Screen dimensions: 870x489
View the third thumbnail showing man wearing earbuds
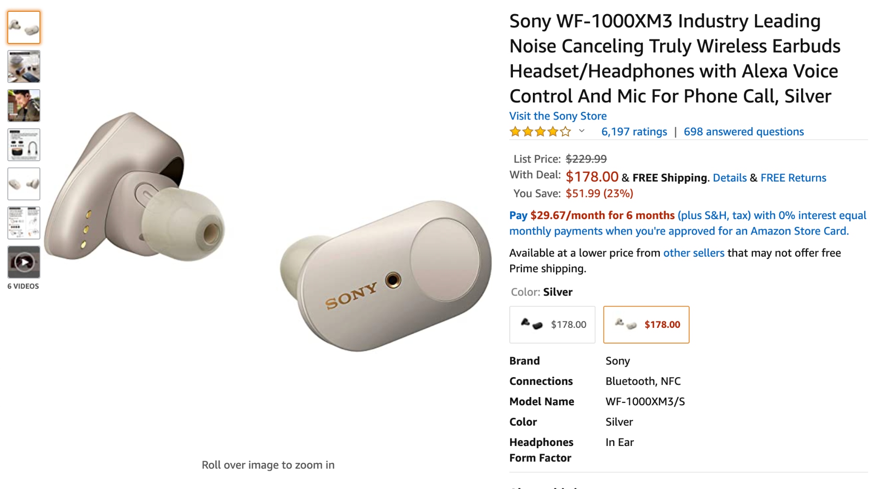[24, 105]
